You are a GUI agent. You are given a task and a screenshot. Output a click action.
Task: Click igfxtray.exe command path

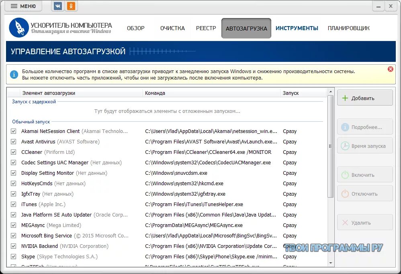coord(185,194)
